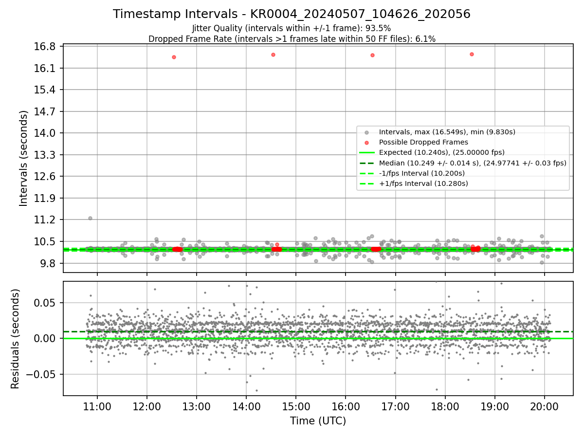
Task: Click the '19:00' time tick label
Action: [495, 406]
